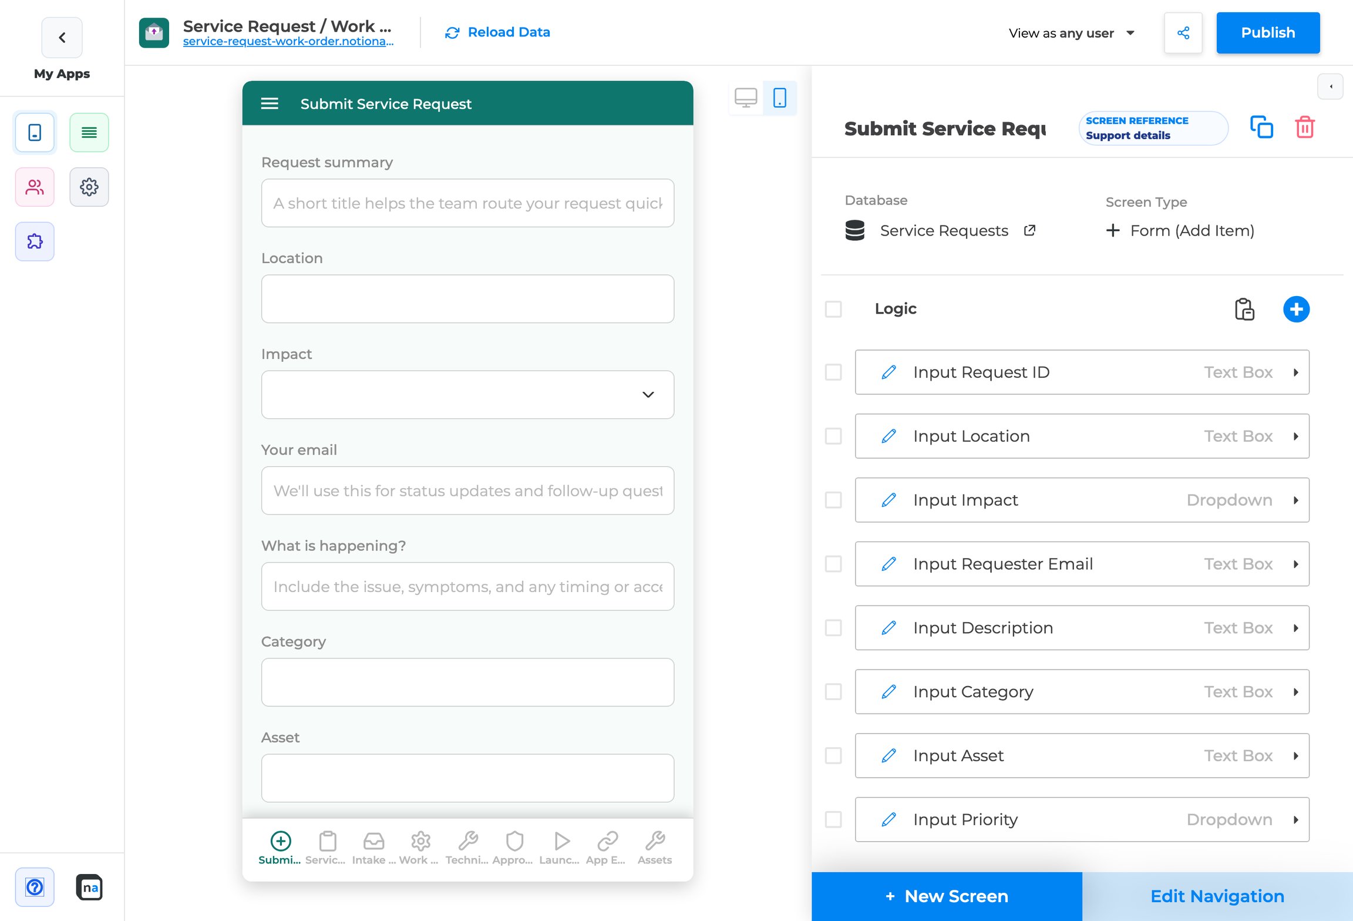Check the Input Request ID checkbox
The width and height of the screenshot is (1353, 921).
point(833,372)
